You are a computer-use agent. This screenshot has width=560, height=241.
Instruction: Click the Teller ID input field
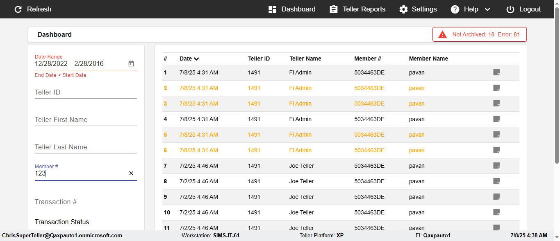pyautogui.click(x=86, y=92)
